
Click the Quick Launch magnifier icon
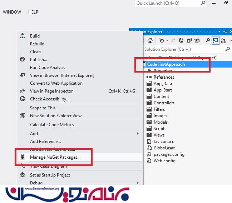pyautogui.click(x=203, y=3)
